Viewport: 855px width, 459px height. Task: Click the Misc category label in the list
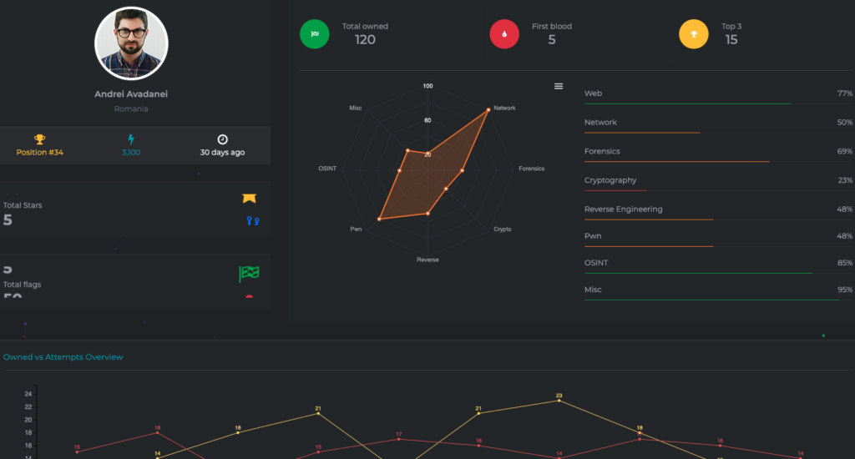[593, 290]
